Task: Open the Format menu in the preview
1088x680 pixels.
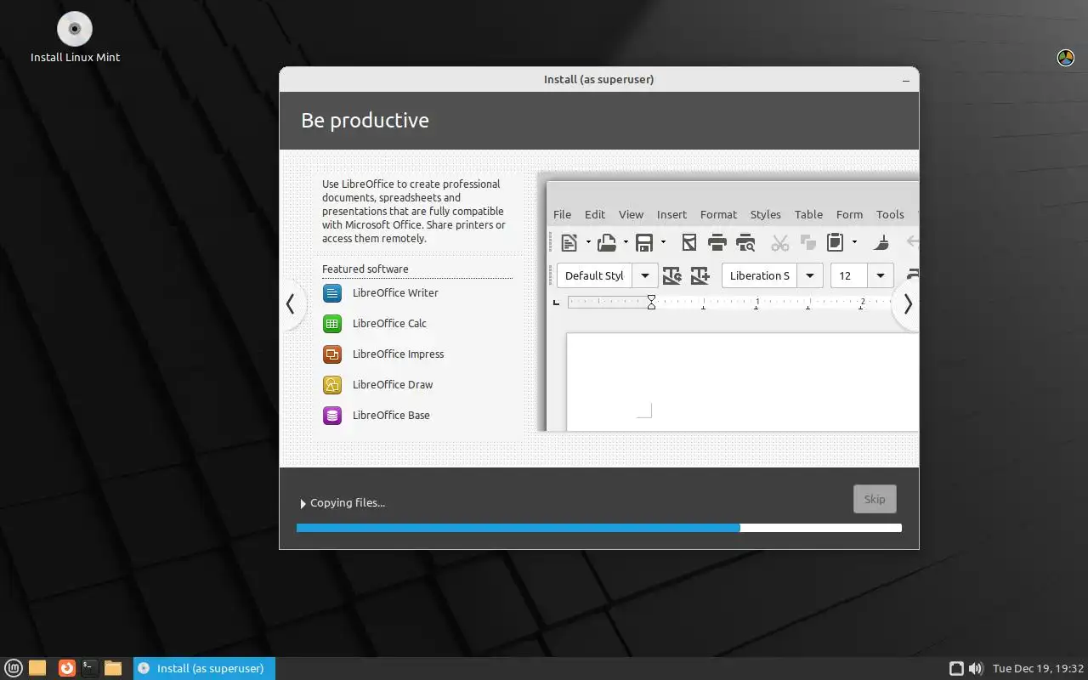Action: (718, 214)
